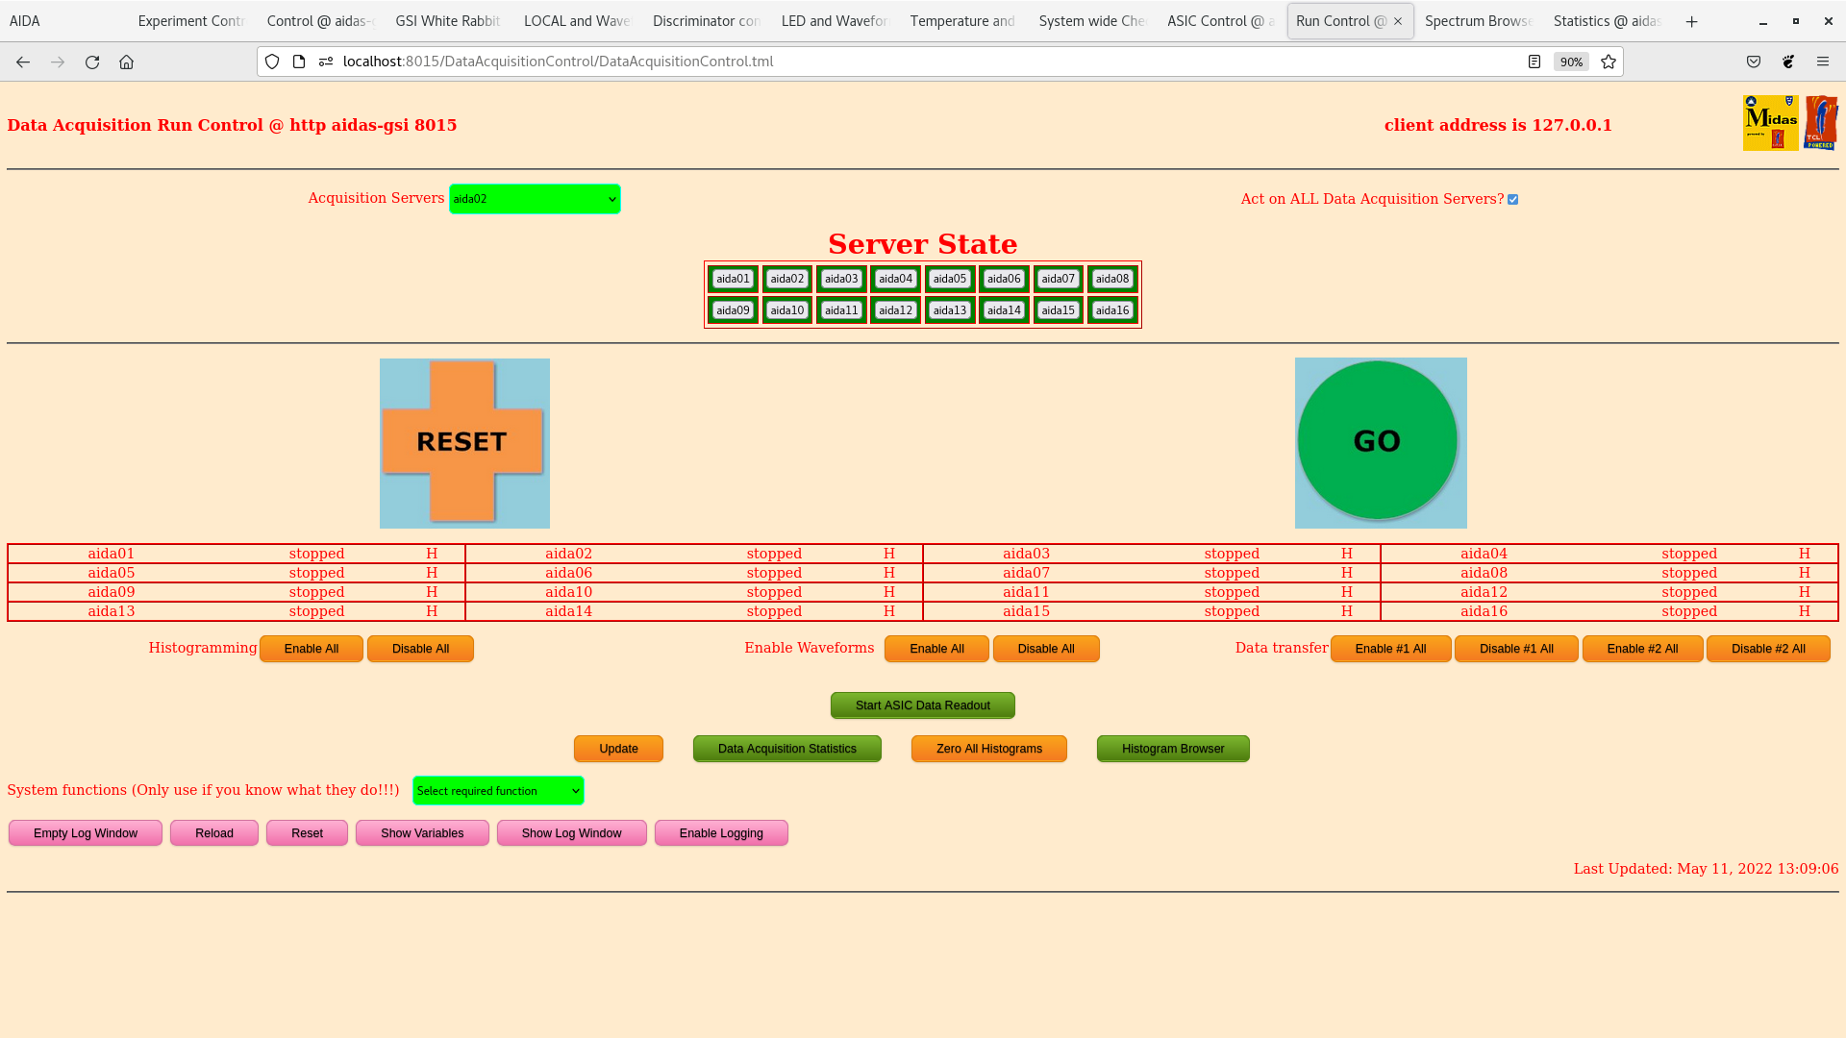The height and width of the screenshot is (1038, 1846).
Task: Click the green GO circle
Action: pos(1380,442)
